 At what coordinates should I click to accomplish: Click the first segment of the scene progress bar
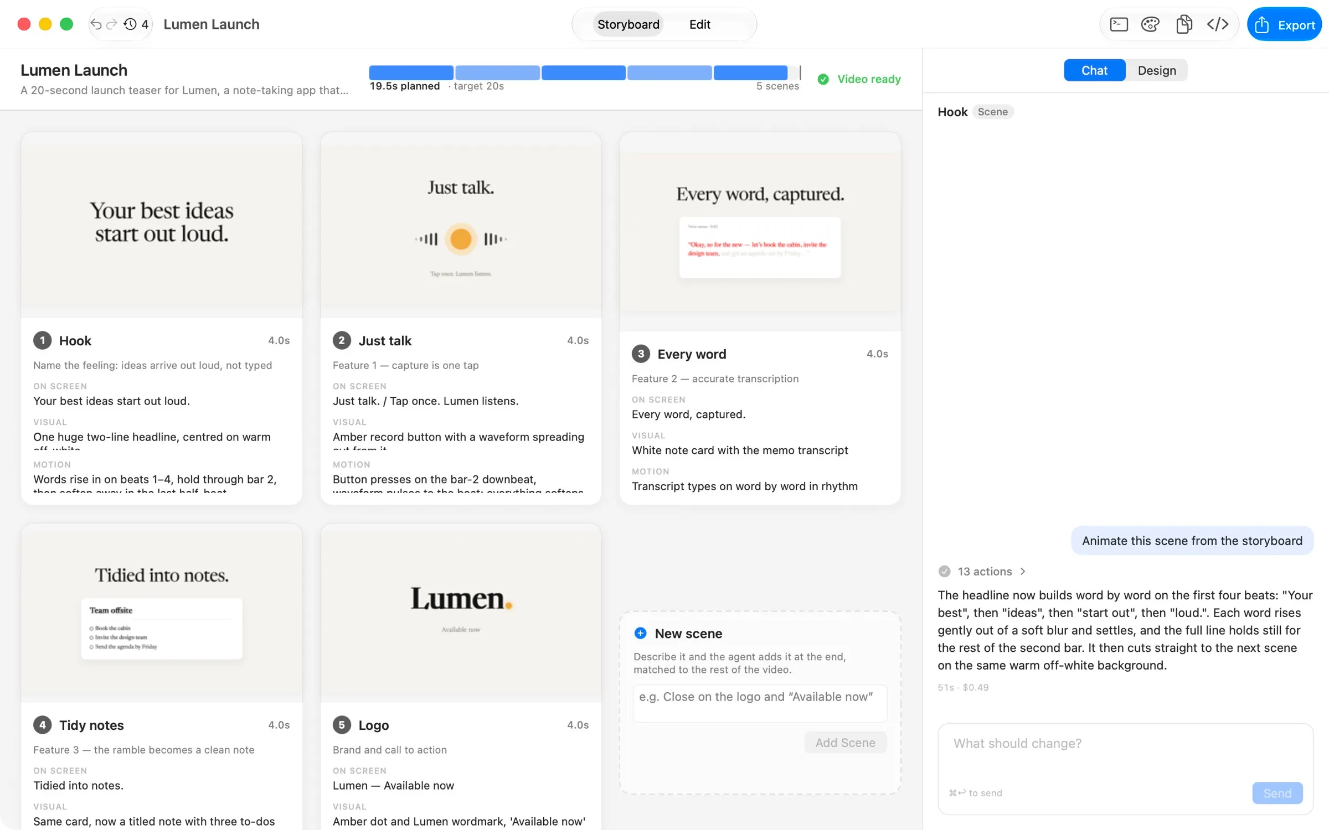click(x=411, y=72)
